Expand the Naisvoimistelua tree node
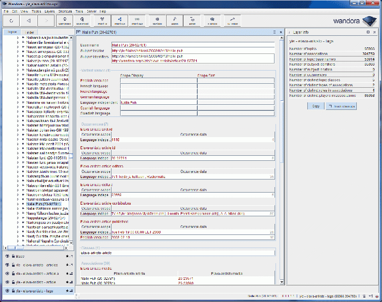382x302 pixels. (x=17, y=194)
